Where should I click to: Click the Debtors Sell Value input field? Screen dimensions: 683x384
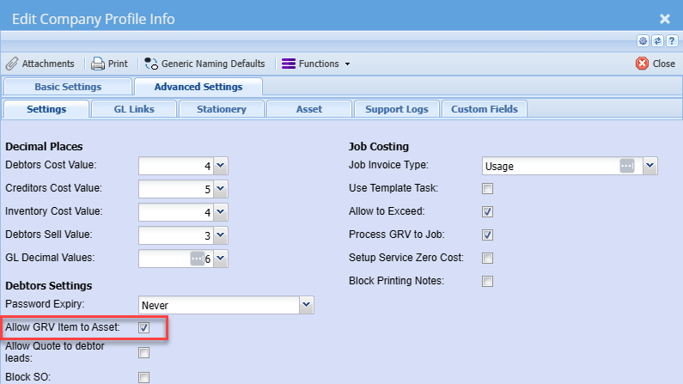tap(175, 235)
